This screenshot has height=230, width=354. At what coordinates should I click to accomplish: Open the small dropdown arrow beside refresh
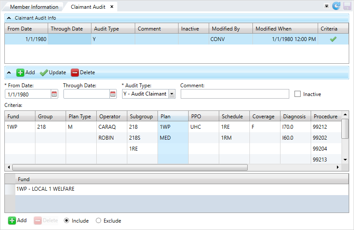click(x=326, y=6)
